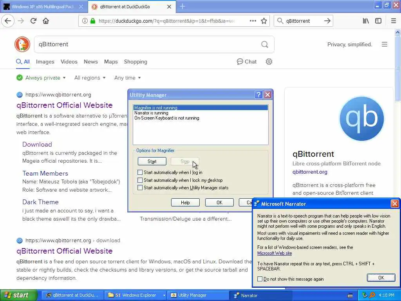Screen dimensions: 401x301
Task: Click the Utility Manager question-mark help icon
Action: coord(258,95)
